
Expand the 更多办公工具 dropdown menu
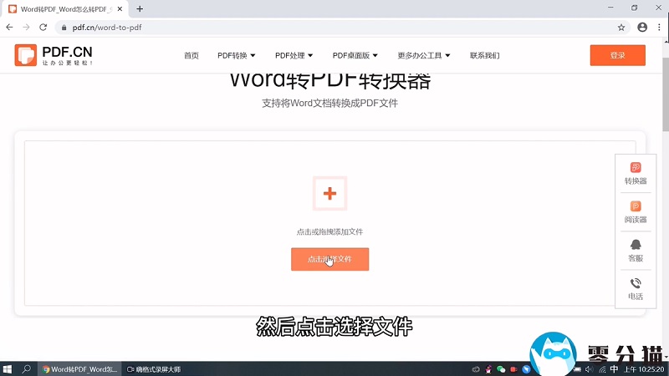424,56
